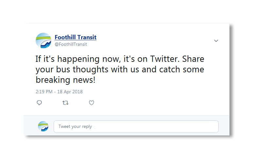The image size is (253, 159).
Task: Focus the "Tweet your reply" field
Action: point(136,127)
